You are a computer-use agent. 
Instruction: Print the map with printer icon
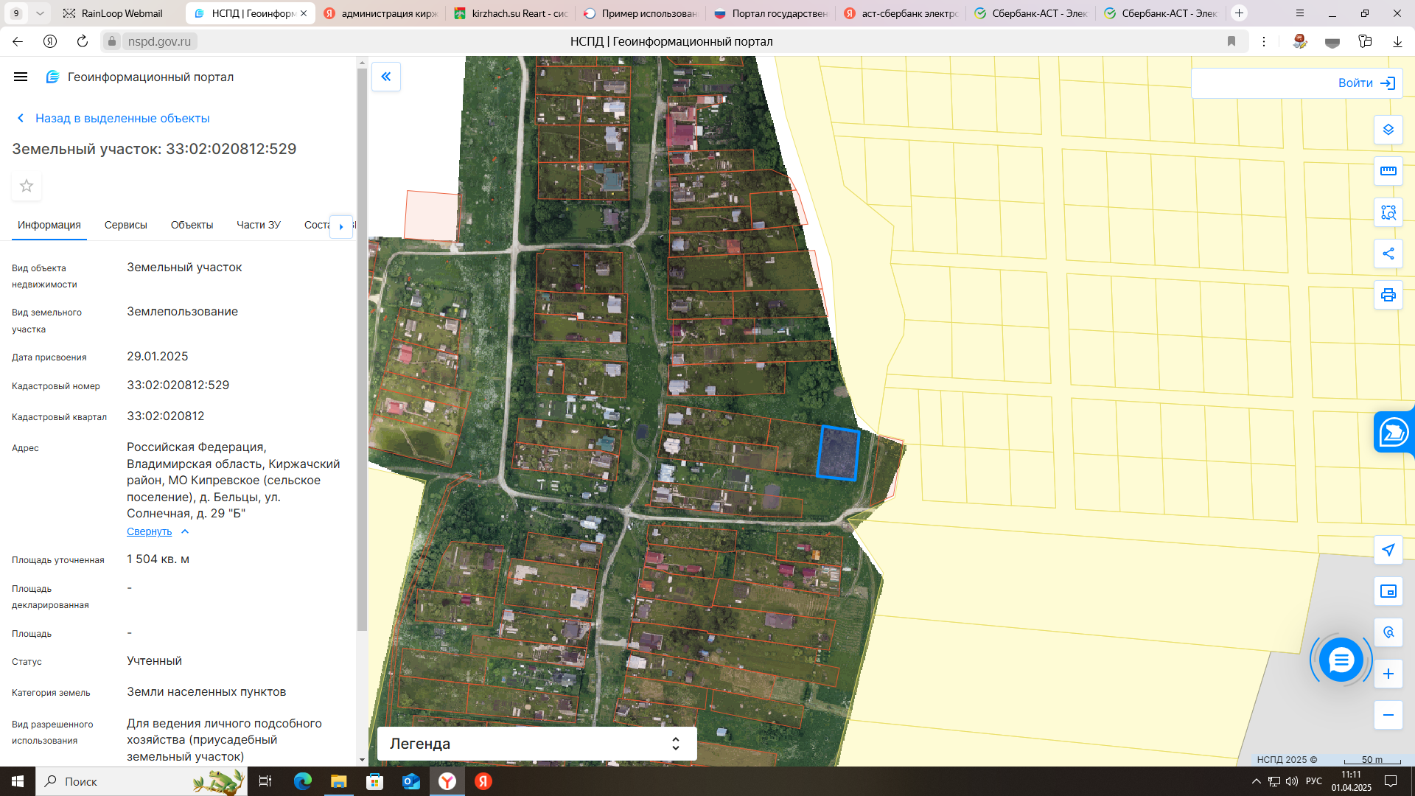1388,295
